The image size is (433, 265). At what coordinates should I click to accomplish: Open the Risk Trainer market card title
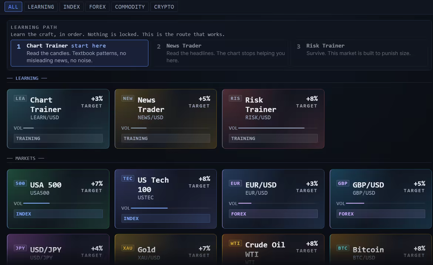(x=261, y=105)
